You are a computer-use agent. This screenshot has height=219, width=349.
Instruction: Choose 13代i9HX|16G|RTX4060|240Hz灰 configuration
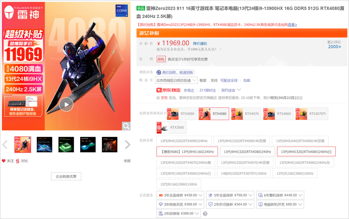pyautogui.click(x=305, y=163)
